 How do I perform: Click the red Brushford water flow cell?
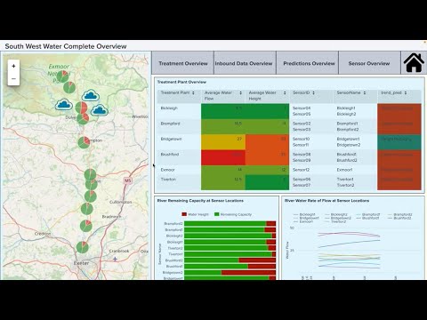coord(223,157)
